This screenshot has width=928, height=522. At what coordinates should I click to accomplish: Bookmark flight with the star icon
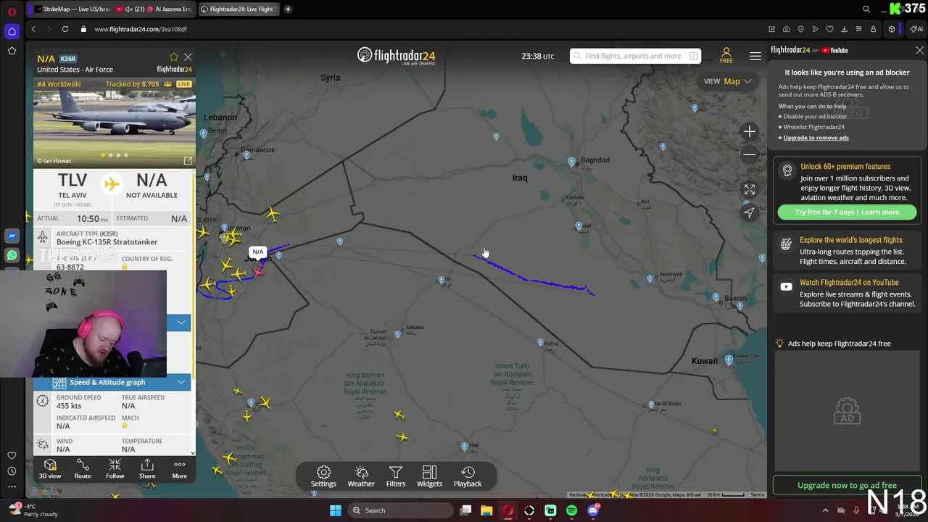[173, 57]
